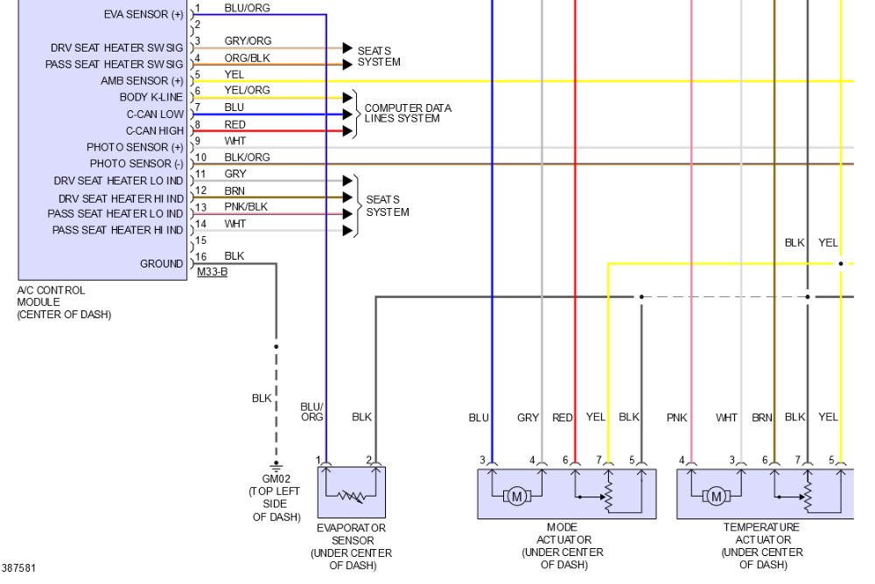
Task: Click the arrowhead ending the PNK/BLK wire
Action: point(348,213)
